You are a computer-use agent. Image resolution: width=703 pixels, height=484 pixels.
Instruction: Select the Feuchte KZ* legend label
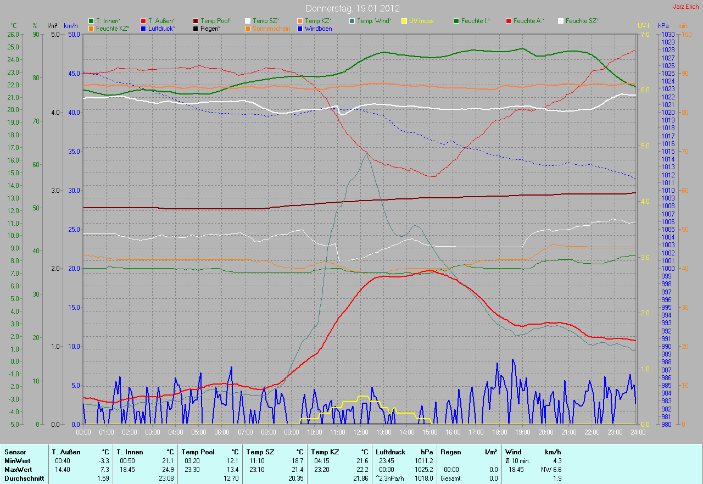(x=112, y=28)
